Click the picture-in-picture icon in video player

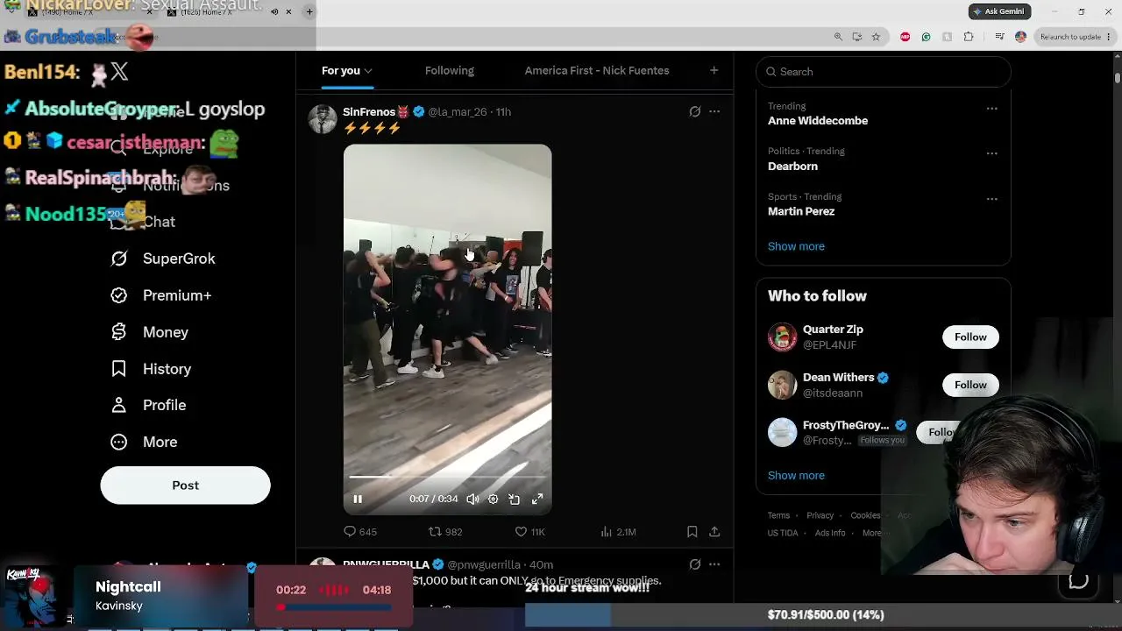click(515, 499)
